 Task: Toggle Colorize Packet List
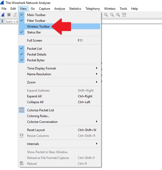[x=59, y=110]
